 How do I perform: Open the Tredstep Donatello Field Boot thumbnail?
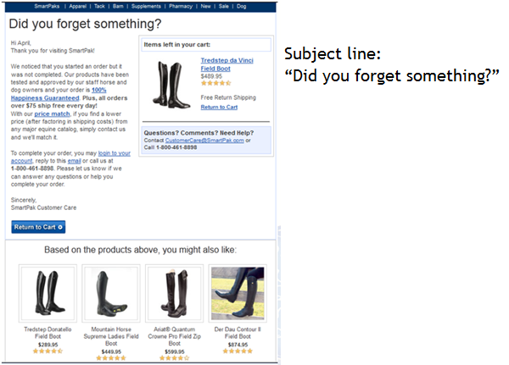(48, 293)
